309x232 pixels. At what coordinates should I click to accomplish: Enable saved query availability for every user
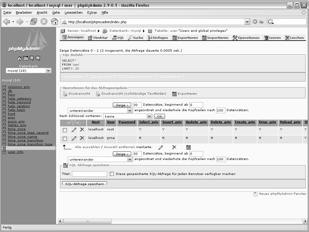(x=112, y=174)
